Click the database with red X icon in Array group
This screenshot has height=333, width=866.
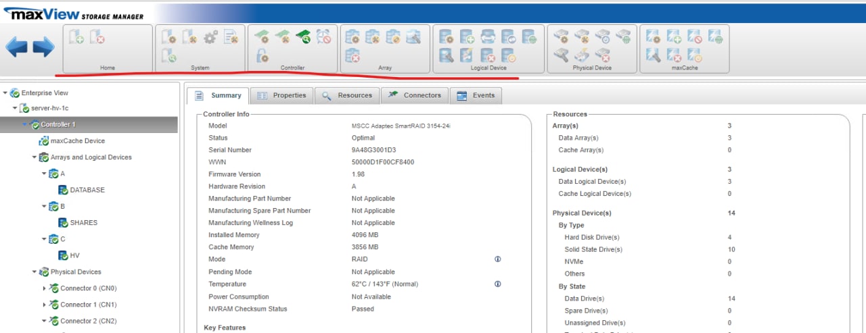coord(352,57)
